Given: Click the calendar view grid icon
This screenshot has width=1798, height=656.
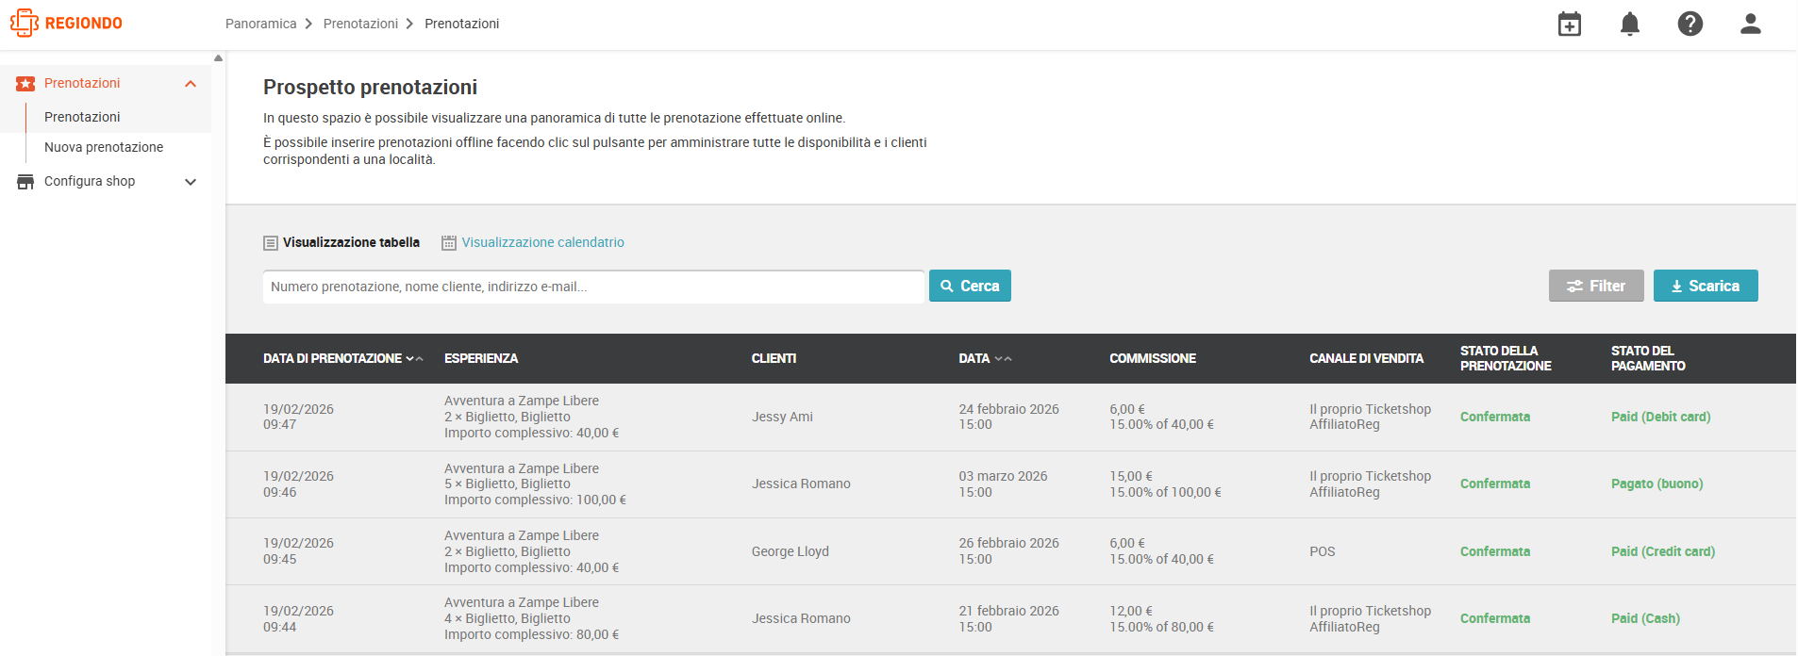Looking at the screenshot, I should click(449, 243).
